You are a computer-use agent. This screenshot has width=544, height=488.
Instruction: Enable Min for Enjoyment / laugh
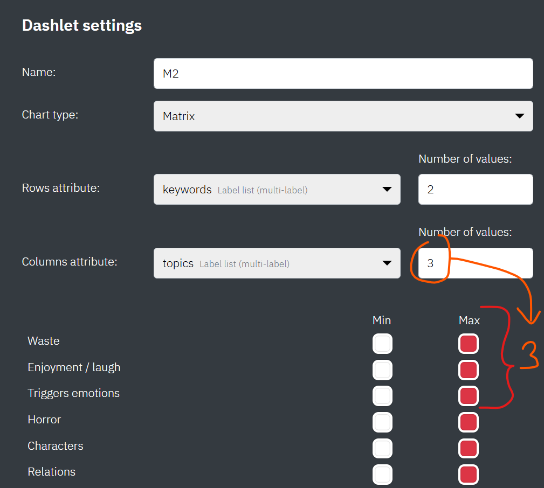coord(382,370)
